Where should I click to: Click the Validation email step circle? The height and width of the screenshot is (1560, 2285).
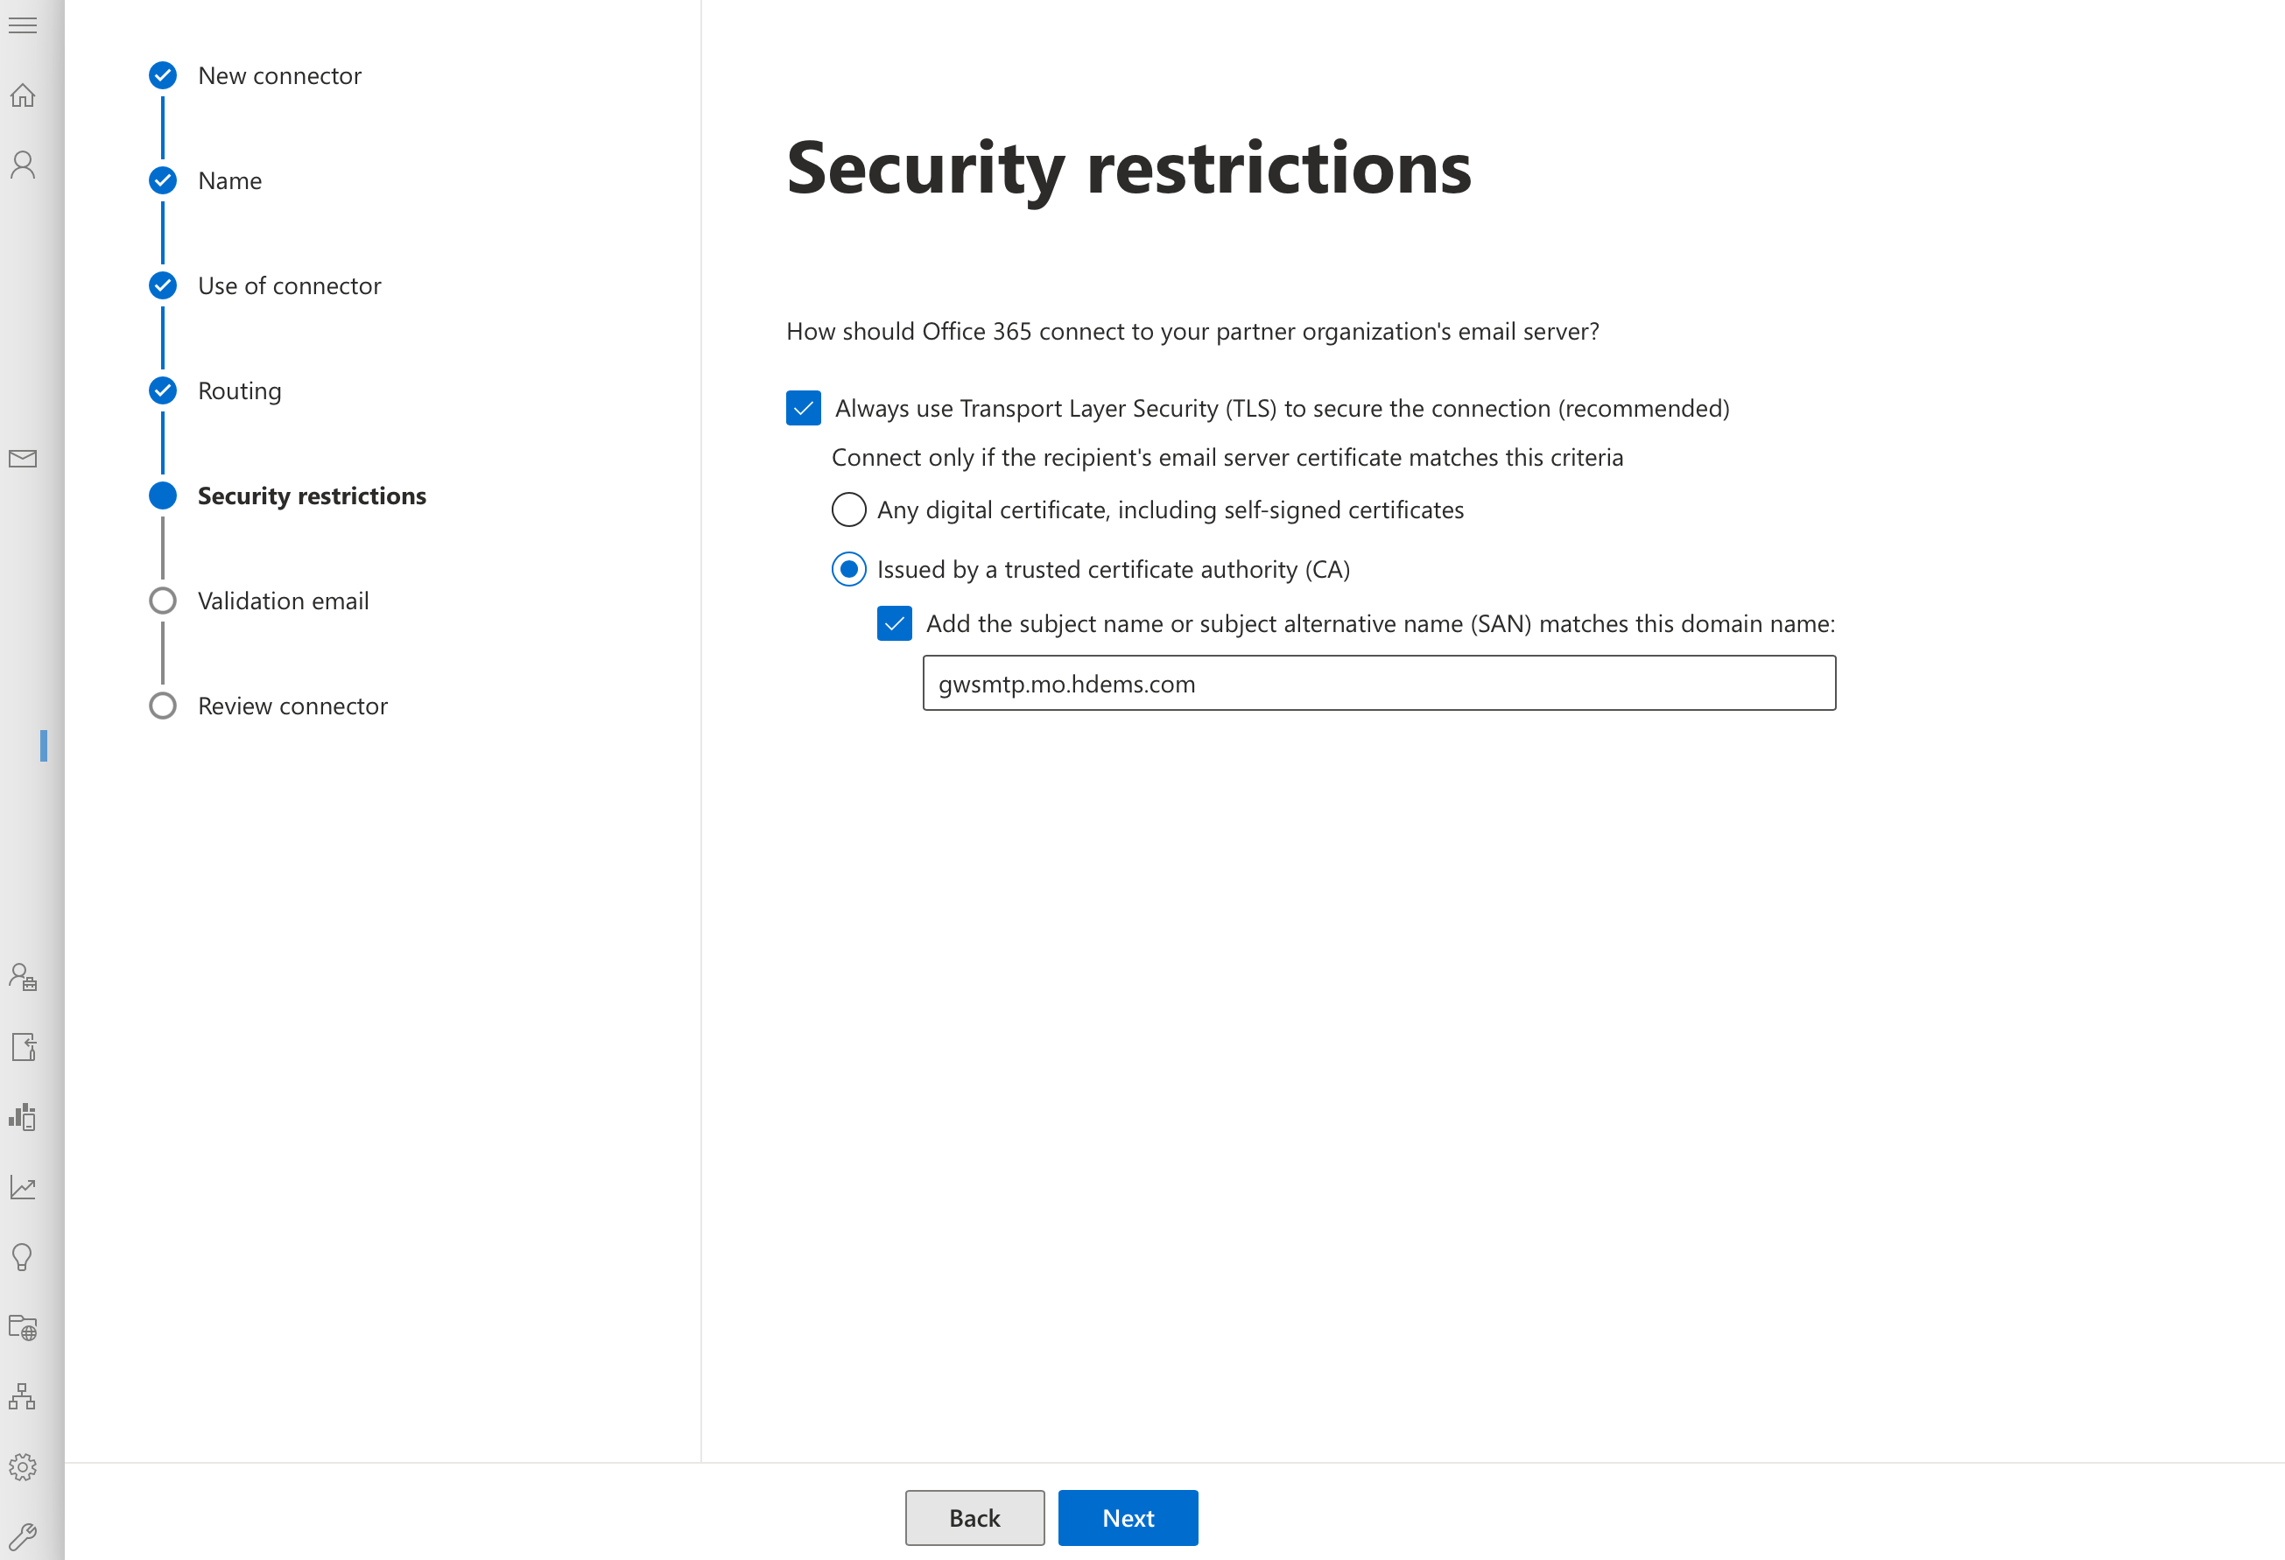click(x=162, y=601)
